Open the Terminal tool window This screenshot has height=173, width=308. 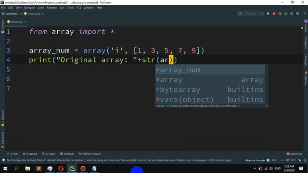[x=67, y=154]
